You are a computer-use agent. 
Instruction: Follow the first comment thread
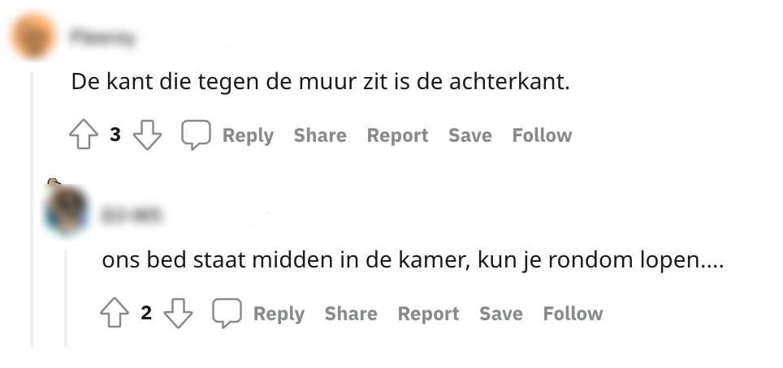[542, 135]
